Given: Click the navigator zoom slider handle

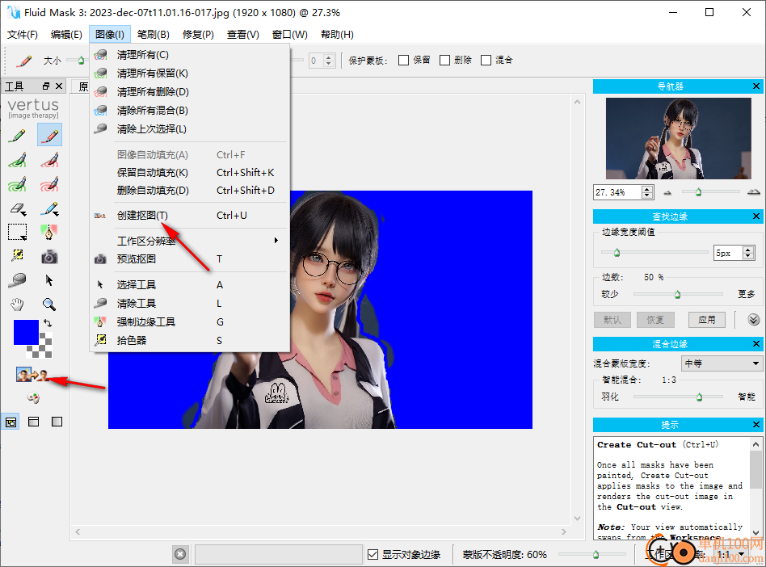Looking at the screenshot, I should point(699,192).
